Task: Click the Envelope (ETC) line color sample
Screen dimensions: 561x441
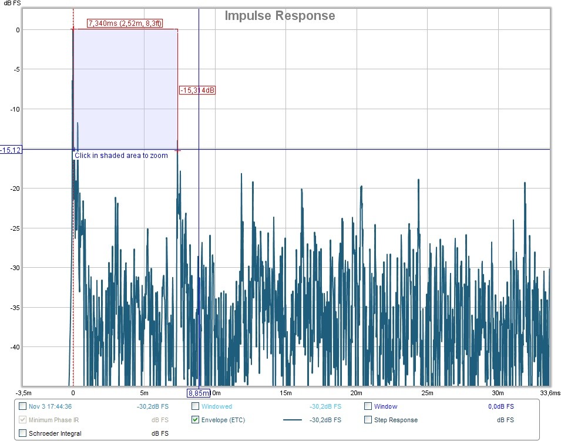Action: pyautogui.click(x=293, y=420)
